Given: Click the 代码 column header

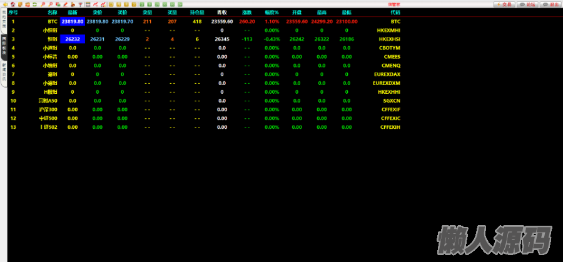Looking at the screenshot, I should (x=395, y=13).
